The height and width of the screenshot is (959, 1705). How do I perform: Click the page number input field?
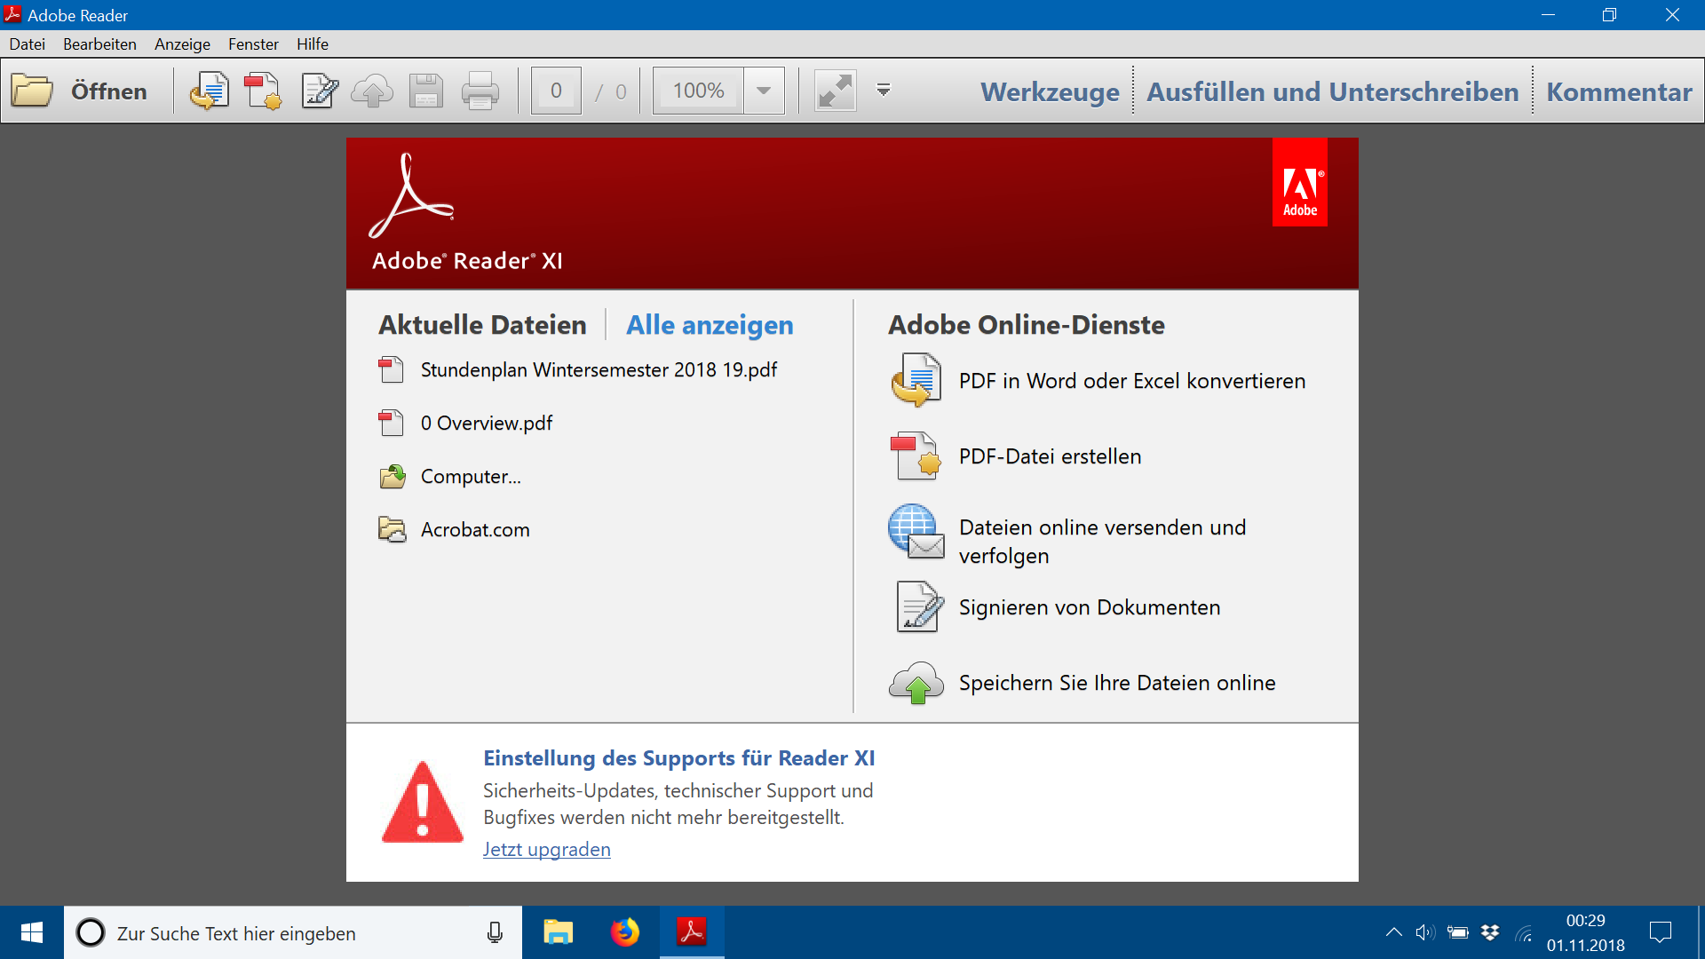pos(556,91)
